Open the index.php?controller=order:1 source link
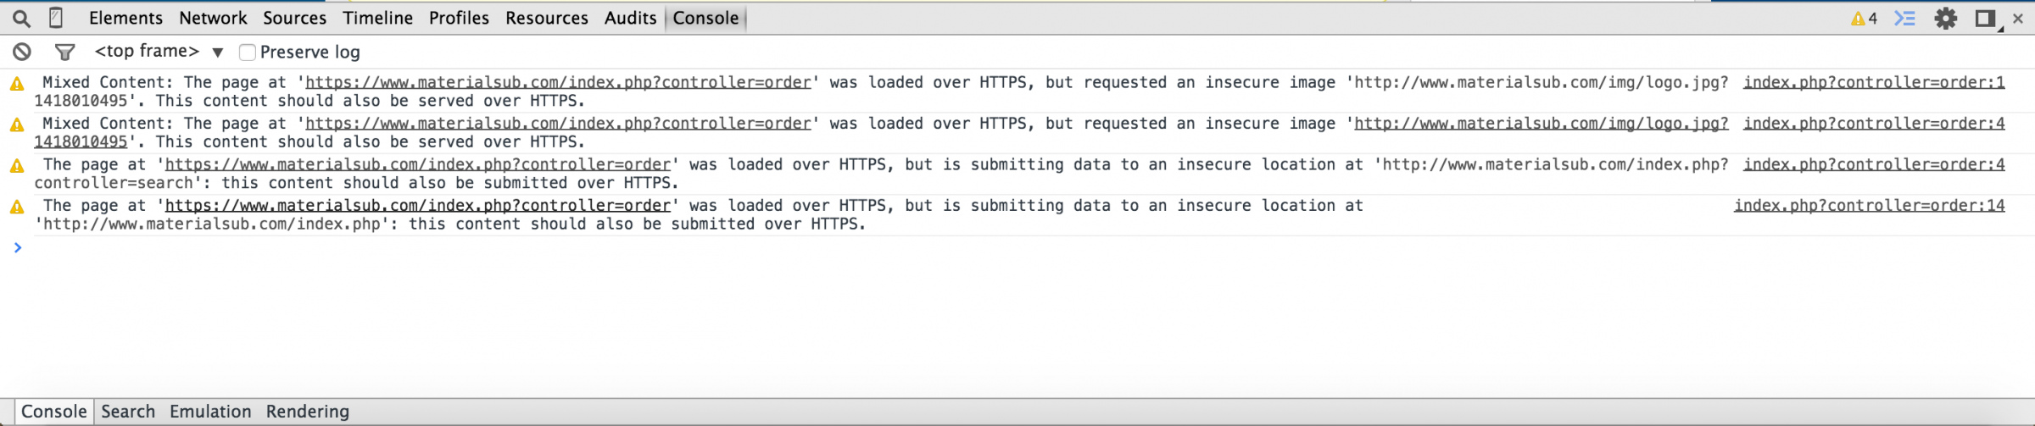 (1874, 82)
